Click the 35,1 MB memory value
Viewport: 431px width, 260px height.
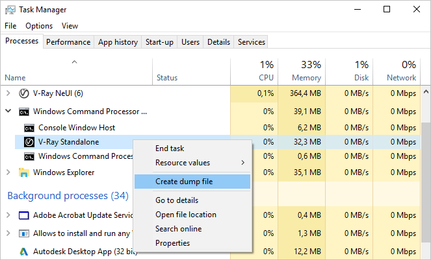pos(307,172)
